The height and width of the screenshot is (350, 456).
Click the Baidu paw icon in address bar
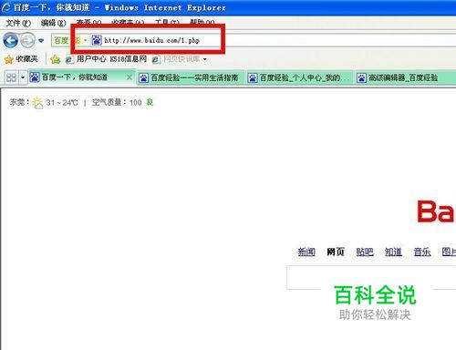click(97, 40)
